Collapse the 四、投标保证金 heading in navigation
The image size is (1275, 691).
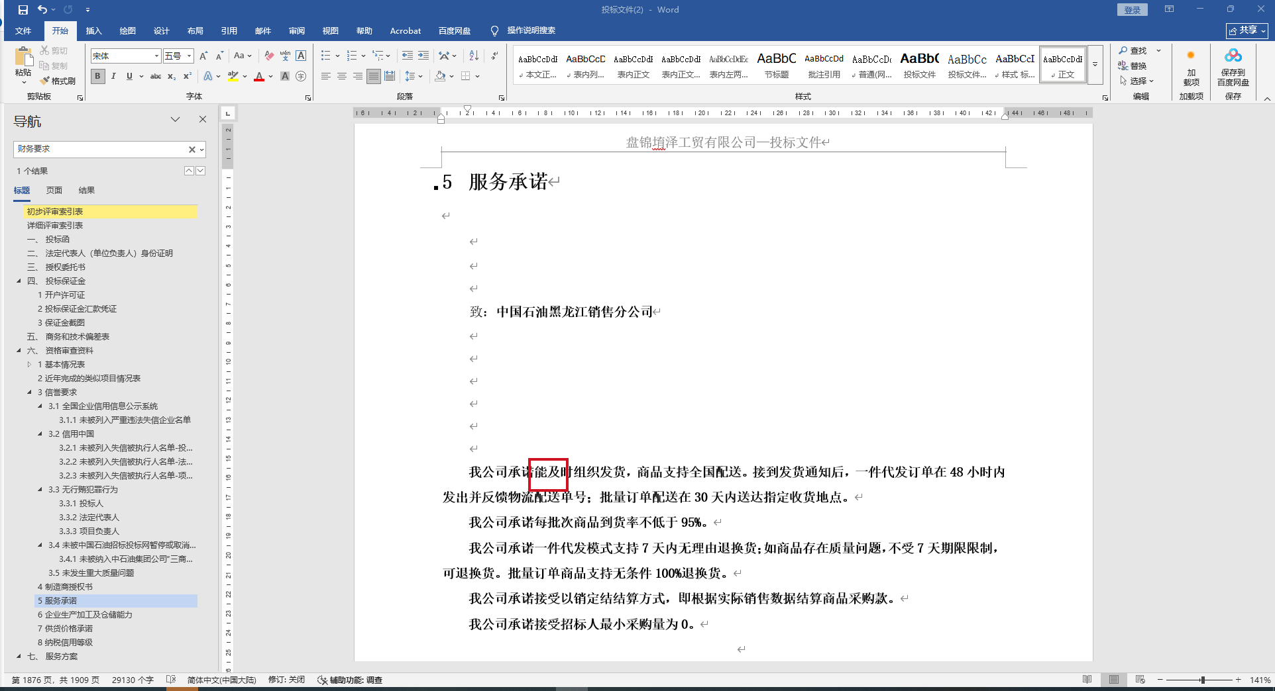pyautogui.click(x=19, y=281)
